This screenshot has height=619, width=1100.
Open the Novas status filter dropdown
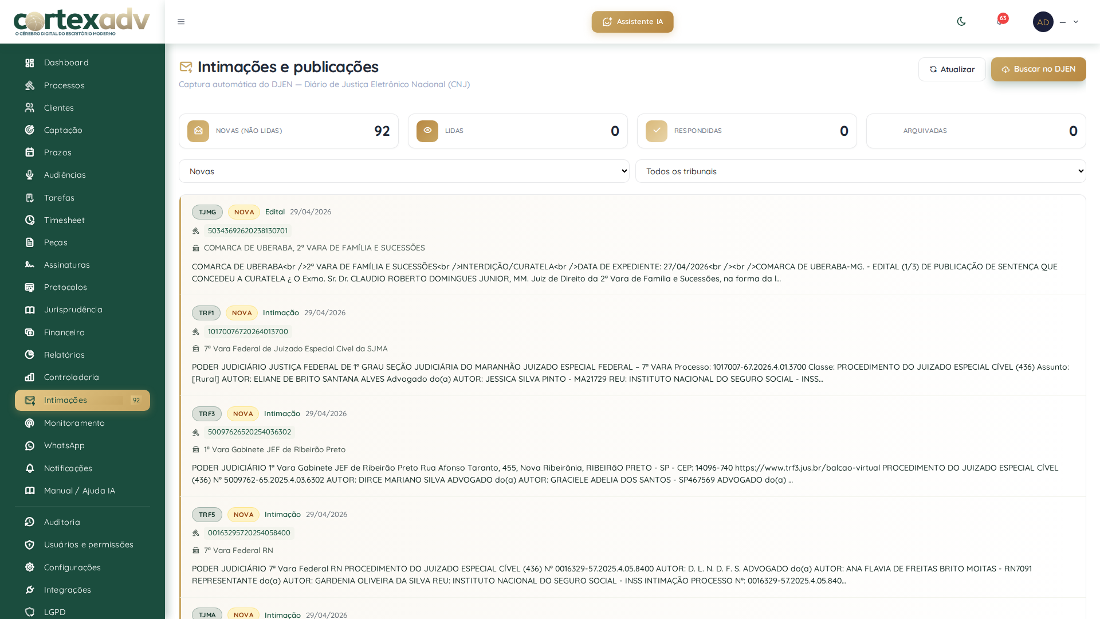click(x=404, y=171)
